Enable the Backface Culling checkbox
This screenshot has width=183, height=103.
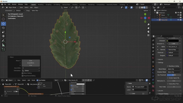click(x=168, y=66)
